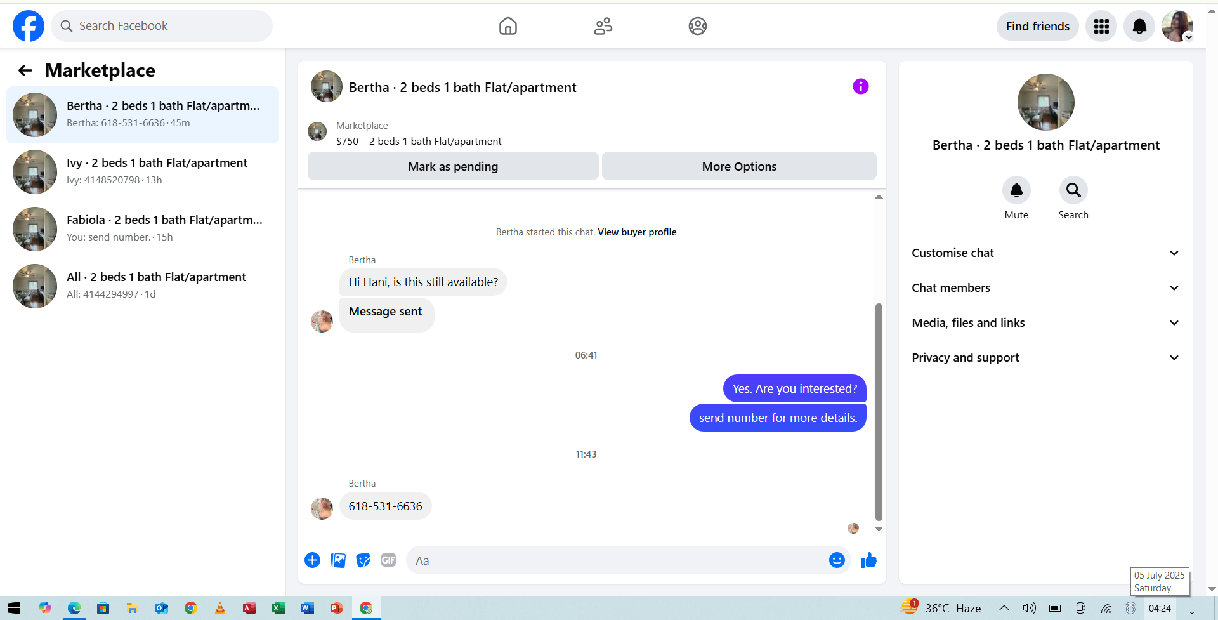Open the $750 Marketplace listing link
Viewport: 1218px width, 620px height.
[419, 142]
